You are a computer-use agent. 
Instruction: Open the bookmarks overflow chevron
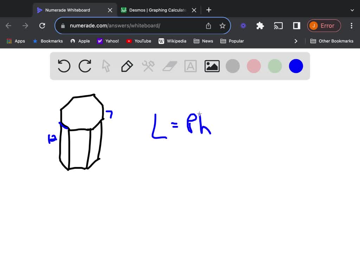click(296, 41)
